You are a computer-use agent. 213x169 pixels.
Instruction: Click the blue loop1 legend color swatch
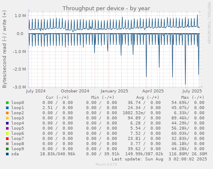tap(7, 108)
